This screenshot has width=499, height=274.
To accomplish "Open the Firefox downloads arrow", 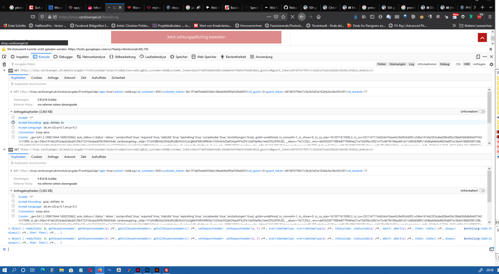I will 356,17.
